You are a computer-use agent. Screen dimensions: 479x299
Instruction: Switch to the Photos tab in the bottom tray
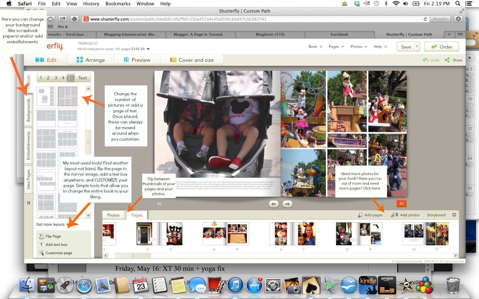pyautogui.click(x=113, y=215)
